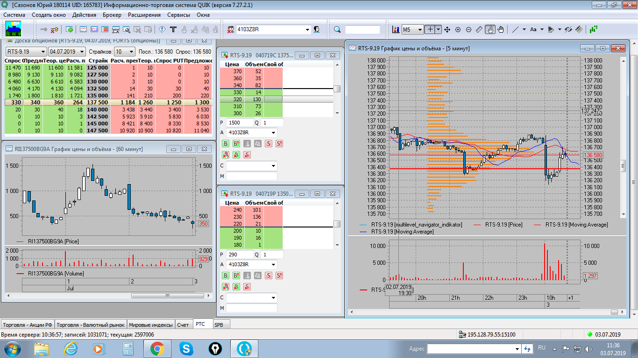The width and height of the screenshot is (638, 358).
Task: Toggle the crossed-eye hide objects icon
Action: [x=568, y=29]
